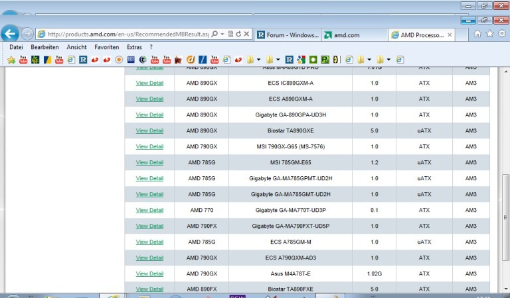510x298 pixels.
Task: Open the Datei menu
Action: [16, 47]
